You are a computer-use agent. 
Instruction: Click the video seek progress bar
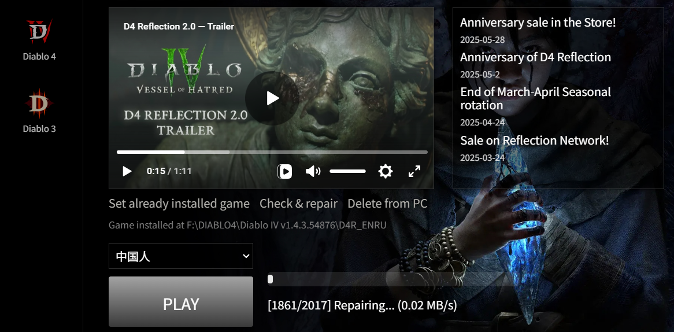(x=272, y=152)
